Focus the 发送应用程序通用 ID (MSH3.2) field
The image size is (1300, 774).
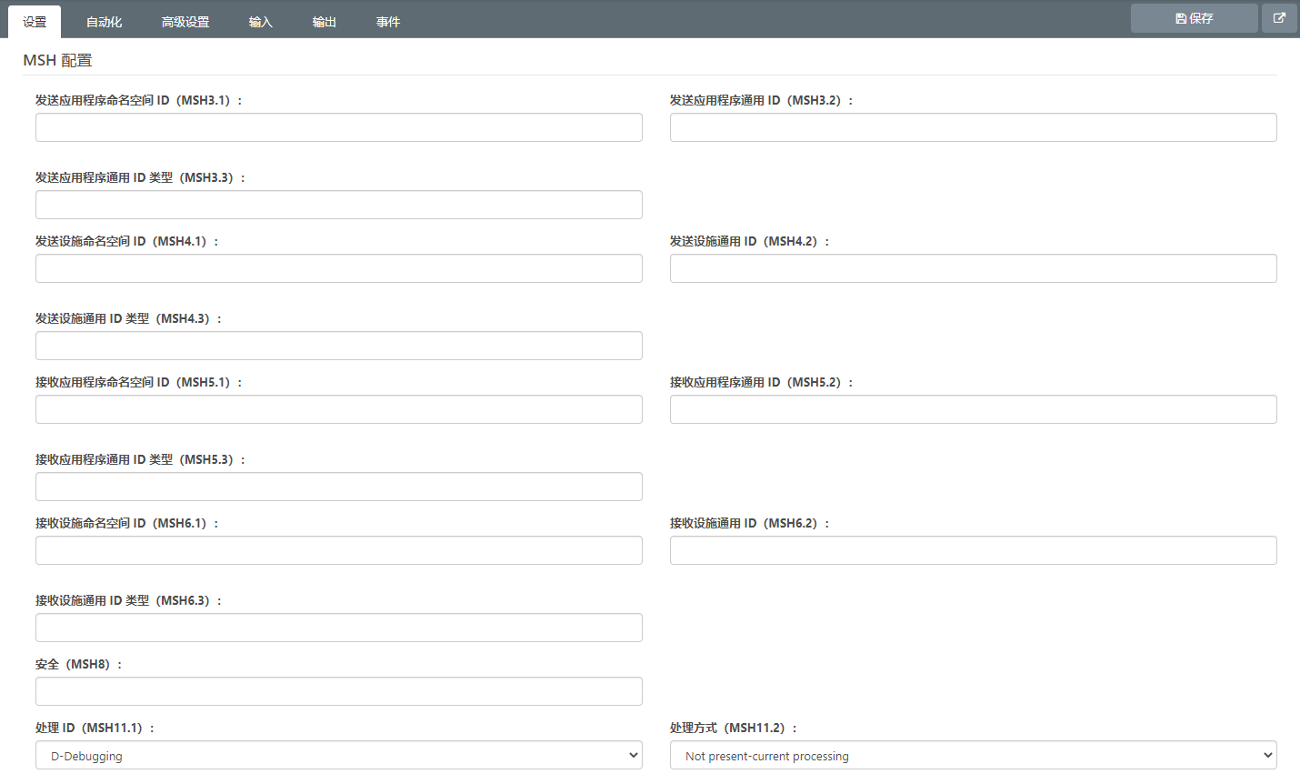[974, 127]
